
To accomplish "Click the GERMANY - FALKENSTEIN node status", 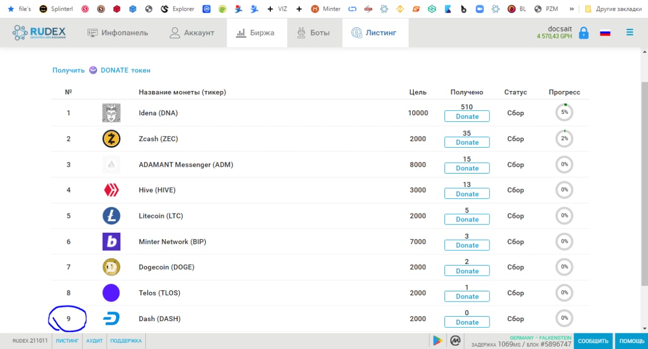I will (541, 338).
